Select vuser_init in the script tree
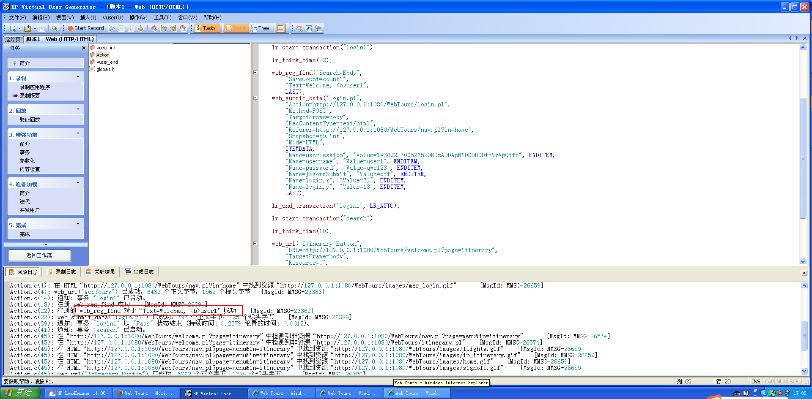 [x=106, y=48]
